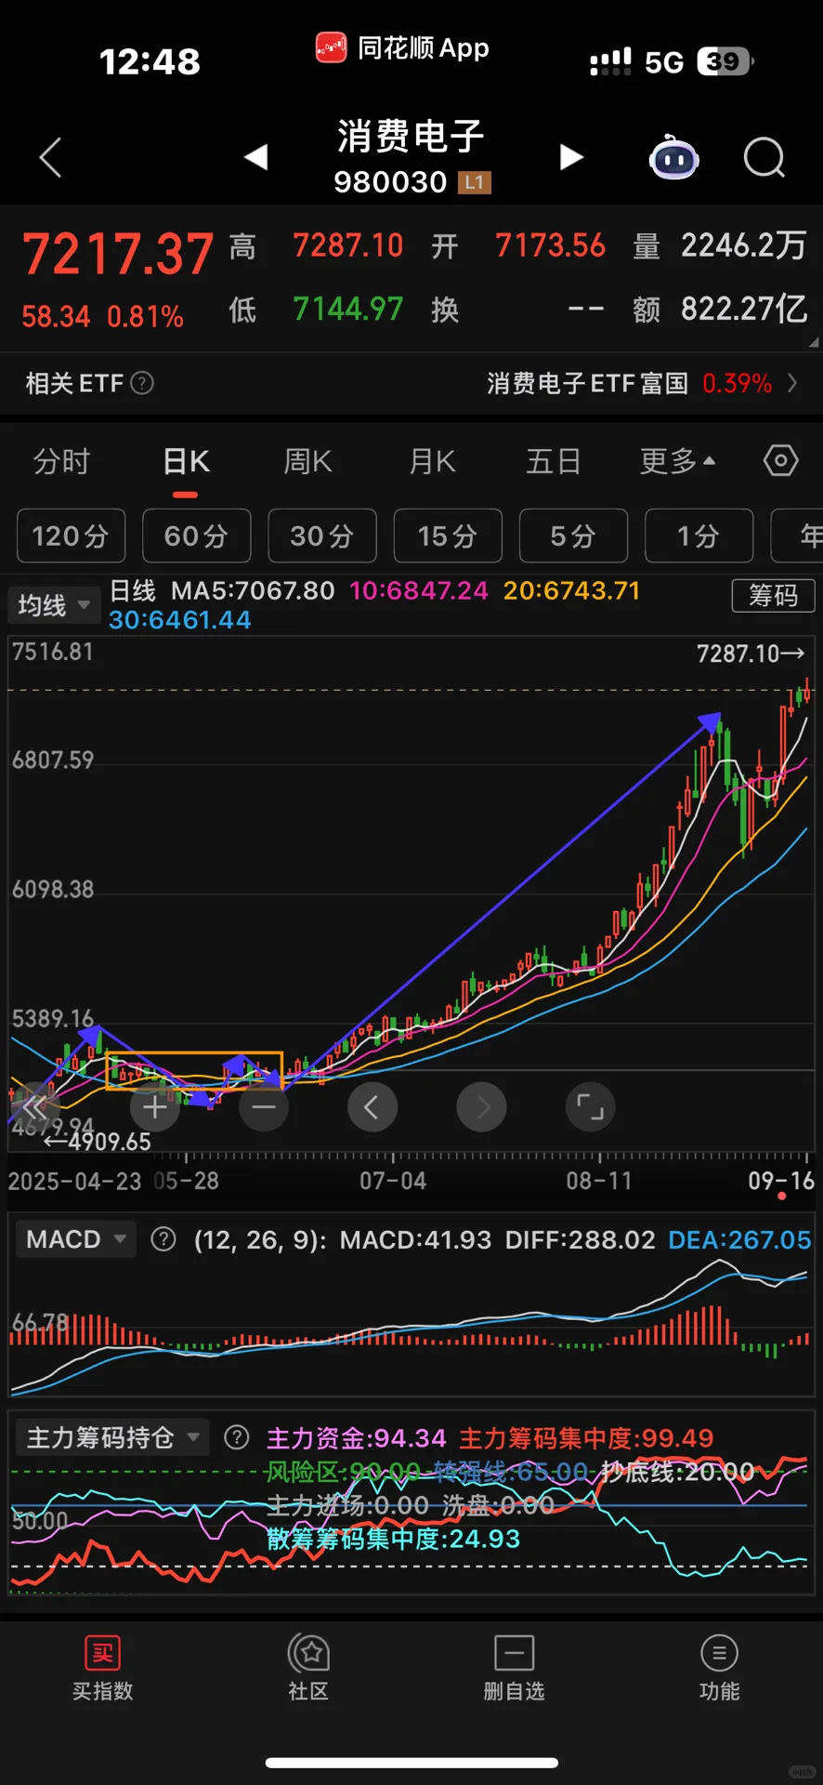Tap the L1 level badge

(x=475, y=182)
